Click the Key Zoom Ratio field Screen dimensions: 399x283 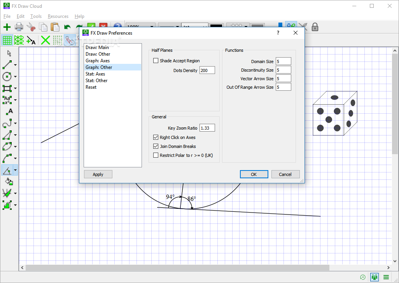[207, 128]
